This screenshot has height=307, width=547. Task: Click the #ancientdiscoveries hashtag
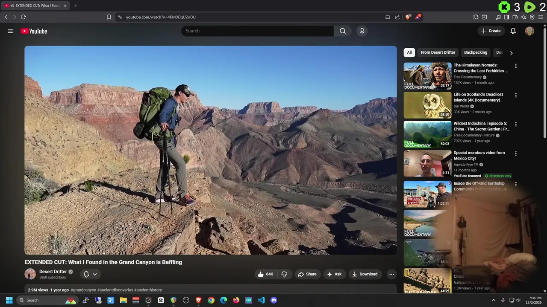[115, 290]
